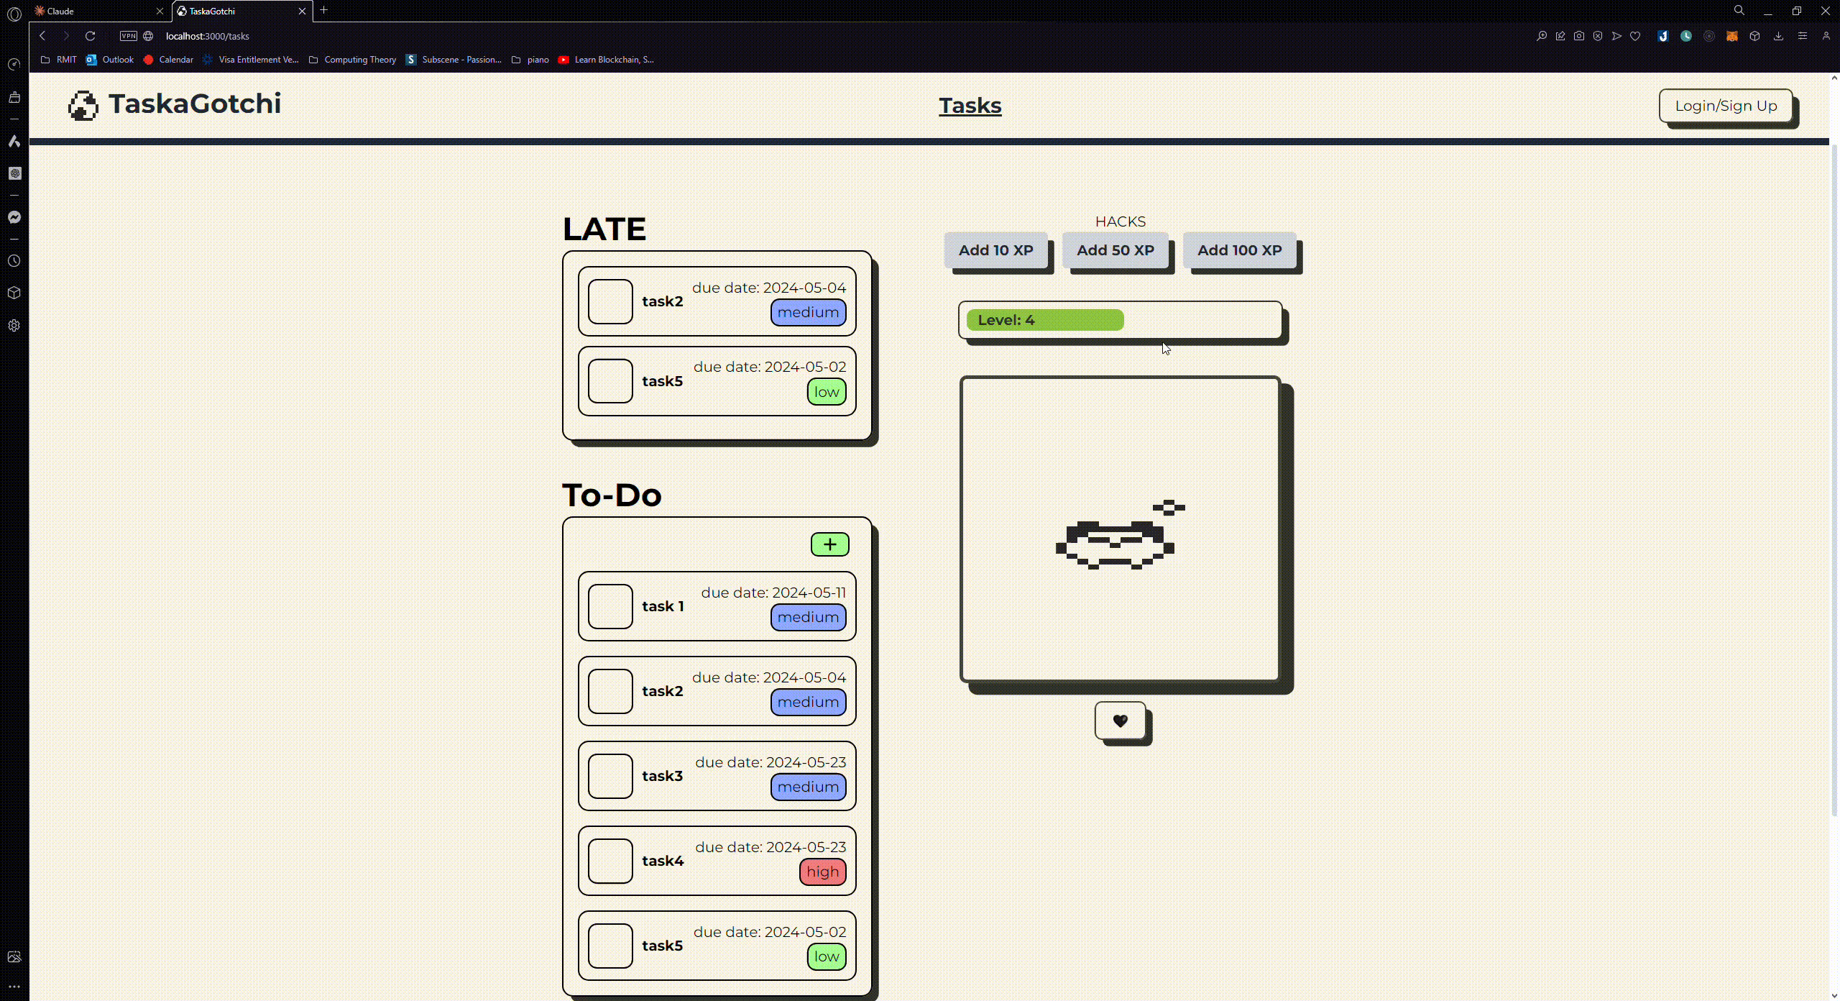Open the Tasks navigation link
Image resolution: width=1840 pixels, height=1001 pixels.
[x=970, y=106]
